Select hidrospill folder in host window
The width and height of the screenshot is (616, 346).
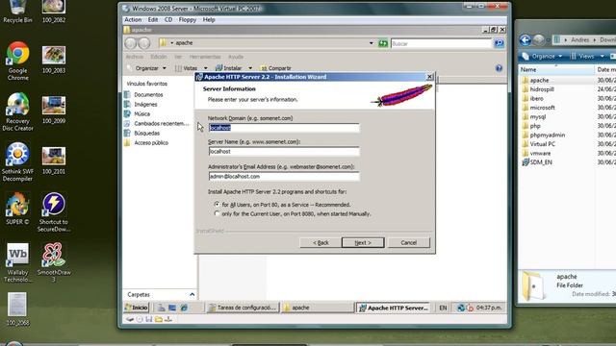coord(542,89)
